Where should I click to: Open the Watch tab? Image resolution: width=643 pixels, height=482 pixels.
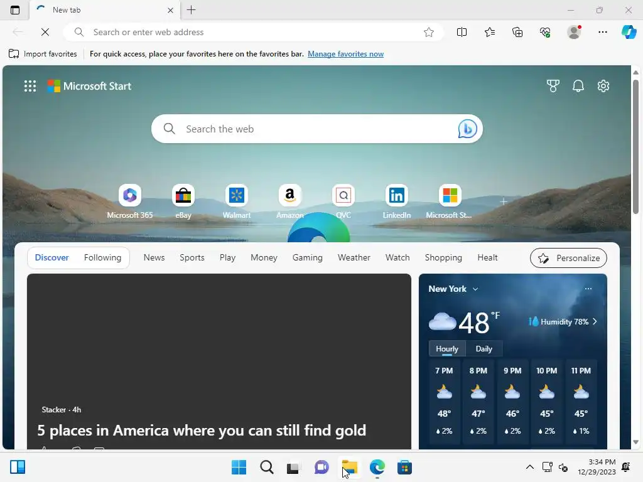coord(397,257)
